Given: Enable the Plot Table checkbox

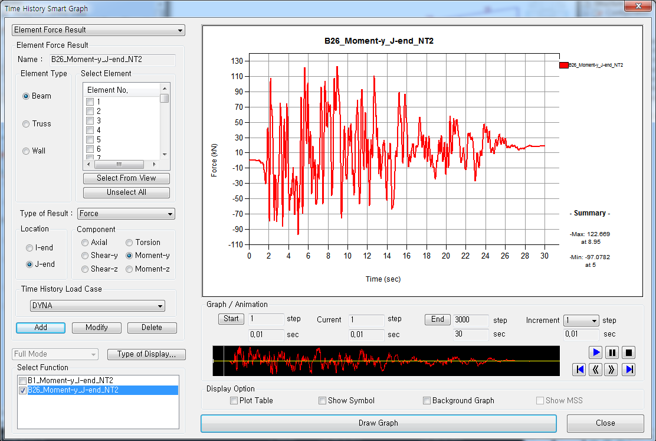Looking at the screenshot, I should coord(234,401).
